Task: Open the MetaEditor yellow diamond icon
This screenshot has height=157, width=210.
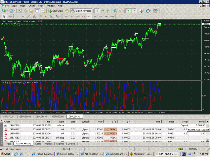Action: pos(67,11)
